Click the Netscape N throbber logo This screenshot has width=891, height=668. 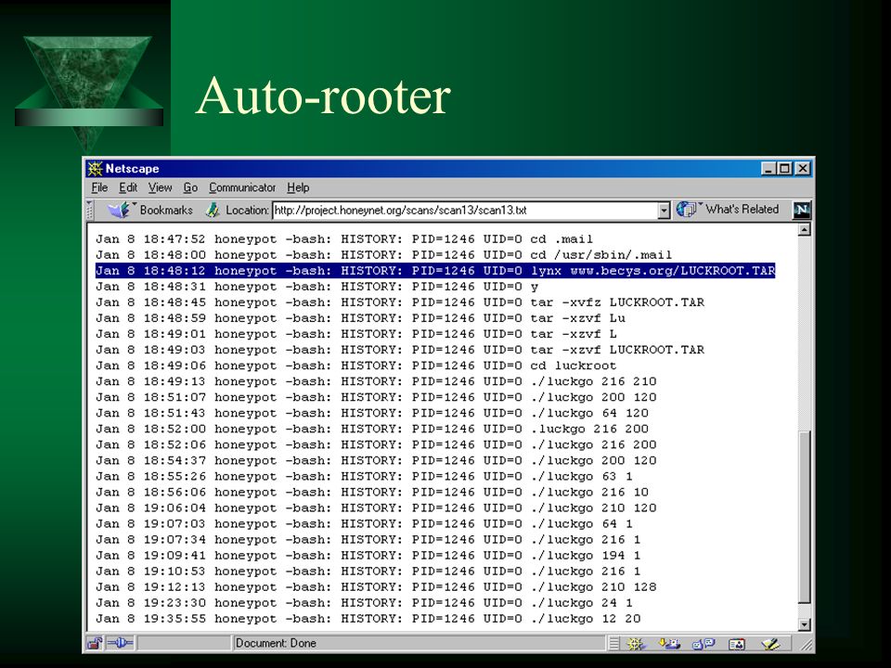[x=801, y=210]
